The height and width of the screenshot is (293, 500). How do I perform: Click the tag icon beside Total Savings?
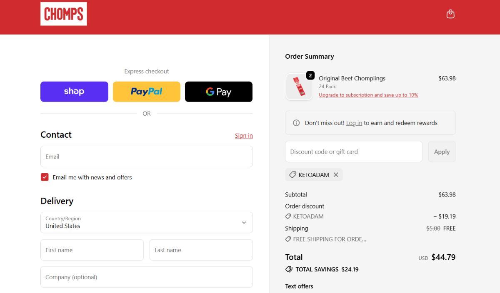coord(289,269)
